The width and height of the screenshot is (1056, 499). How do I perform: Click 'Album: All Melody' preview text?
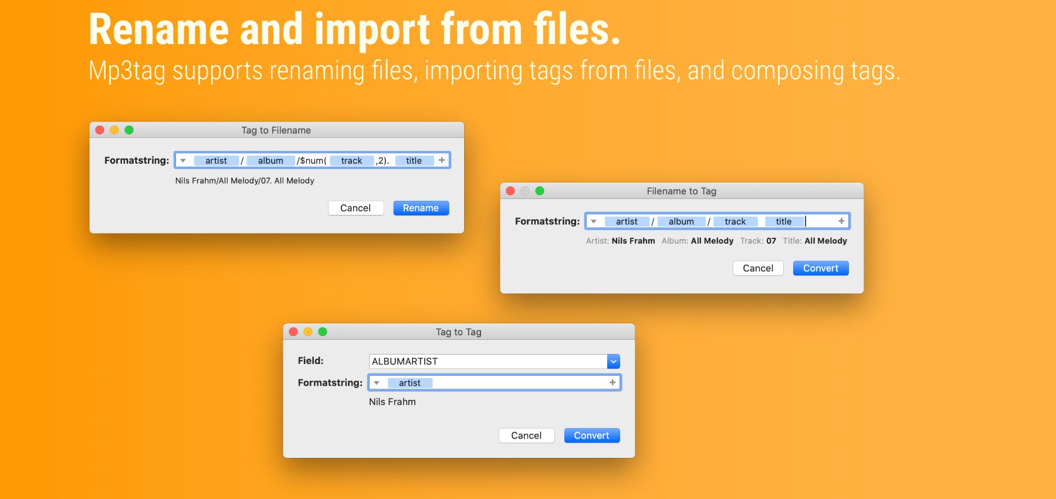pos(698,241)
